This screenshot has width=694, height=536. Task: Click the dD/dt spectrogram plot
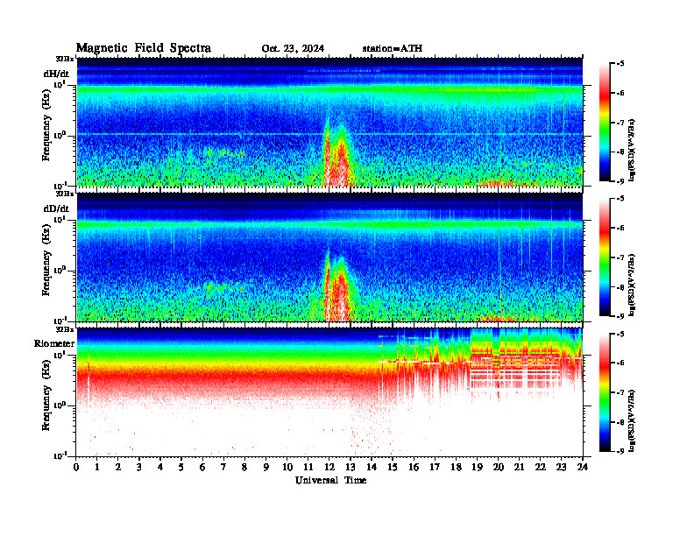pos(329,257)
